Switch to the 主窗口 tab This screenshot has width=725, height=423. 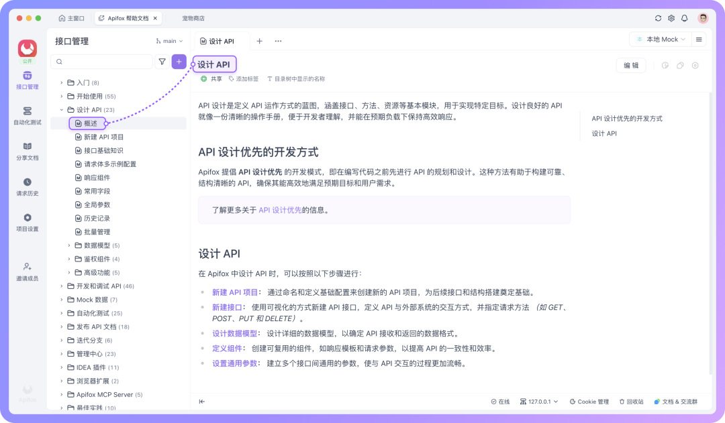click(71, 19)
